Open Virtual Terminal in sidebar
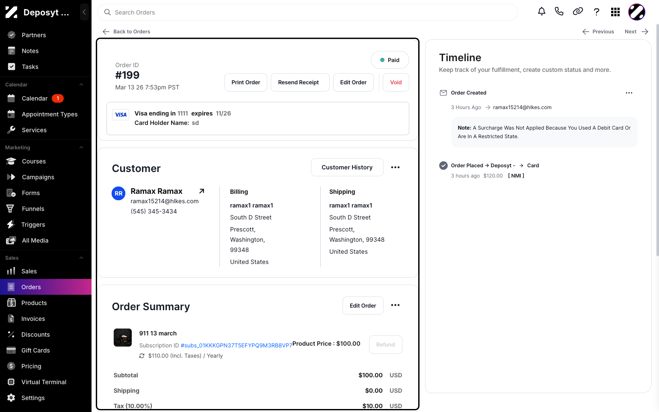659x412 pixels. point(46,382)
